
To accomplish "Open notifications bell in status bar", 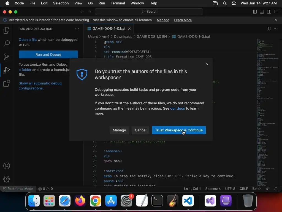I will click(x=276, y=189).
